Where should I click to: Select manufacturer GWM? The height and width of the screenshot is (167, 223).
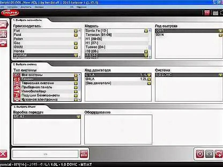click(46, 47)
